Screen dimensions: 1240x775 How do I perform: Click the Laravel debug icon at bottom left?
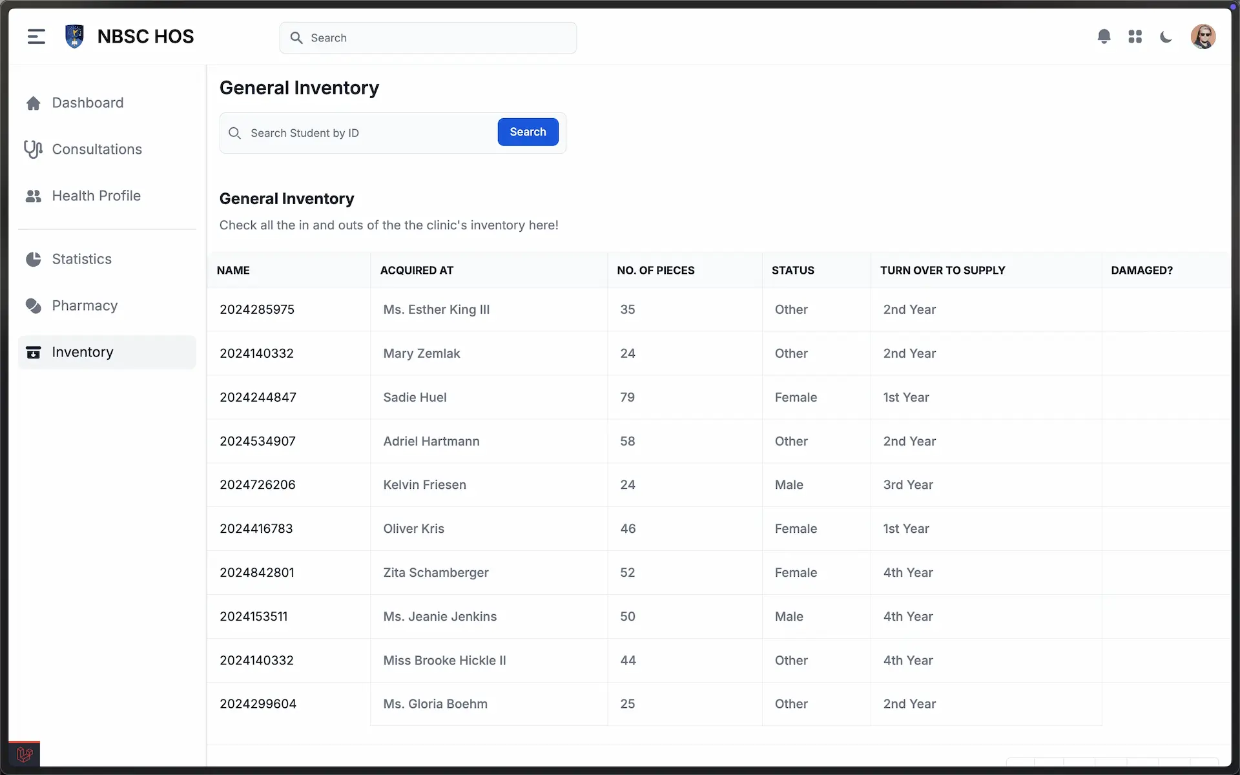tap(25, 754)
